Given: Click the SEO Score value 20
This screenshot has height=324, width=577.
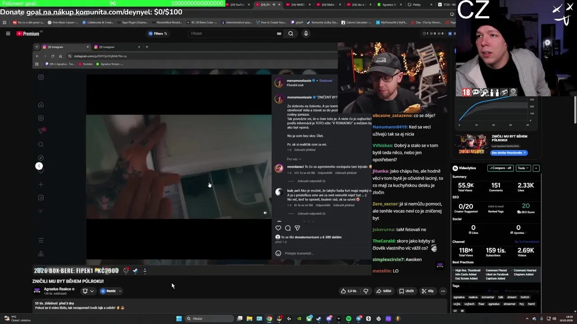Looking at the screenshot, I should pos(526,206).
